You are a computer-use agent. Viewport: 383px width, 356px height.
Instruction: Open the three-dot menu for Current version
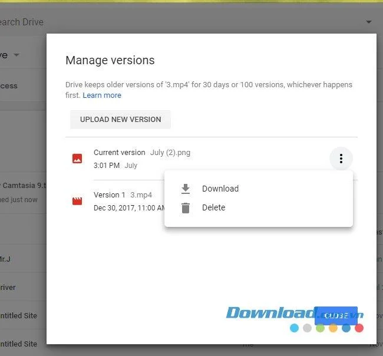[341, 159]
